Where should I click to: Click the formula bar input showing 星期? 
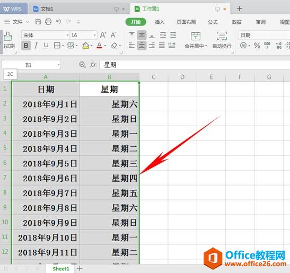(x=195, y=65)
